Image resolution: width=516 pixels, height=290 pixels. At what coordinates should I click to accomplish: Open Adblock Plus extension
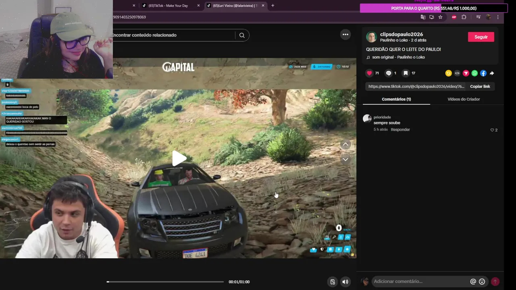(x=454, y=17)
